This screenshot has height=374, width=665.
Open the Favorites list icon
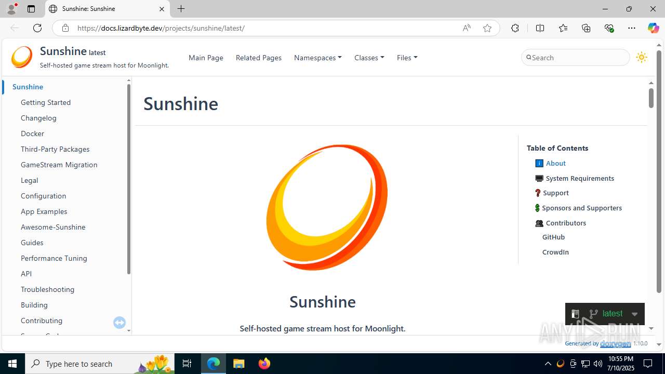tap(563, 28)
